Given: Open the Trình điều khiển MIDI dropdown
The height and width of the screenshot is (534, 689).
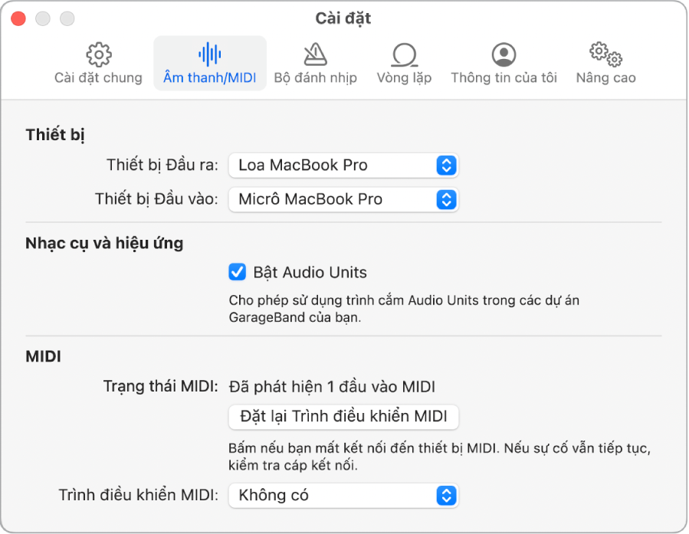Looking at the screenshot, I should 343,495.
